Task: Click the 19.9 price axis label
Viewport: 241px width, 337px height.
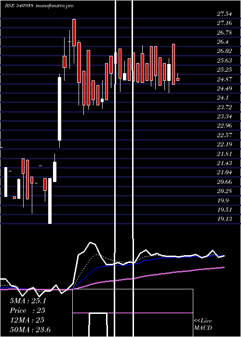Action: (x=223, y=201)
